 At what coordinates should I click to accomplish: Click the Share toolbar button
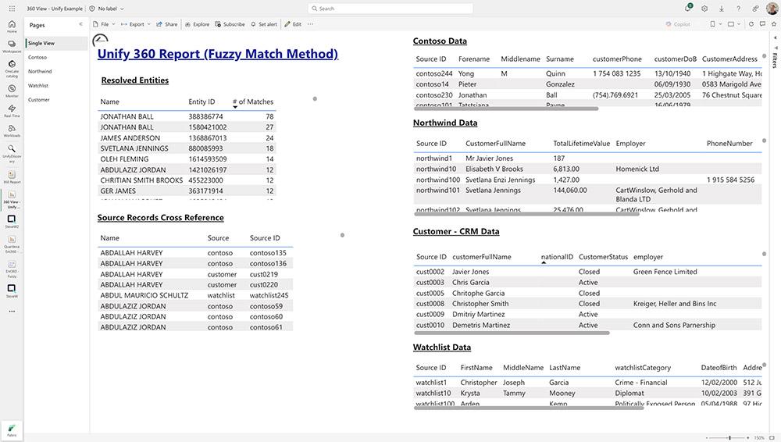coord(167,24)
